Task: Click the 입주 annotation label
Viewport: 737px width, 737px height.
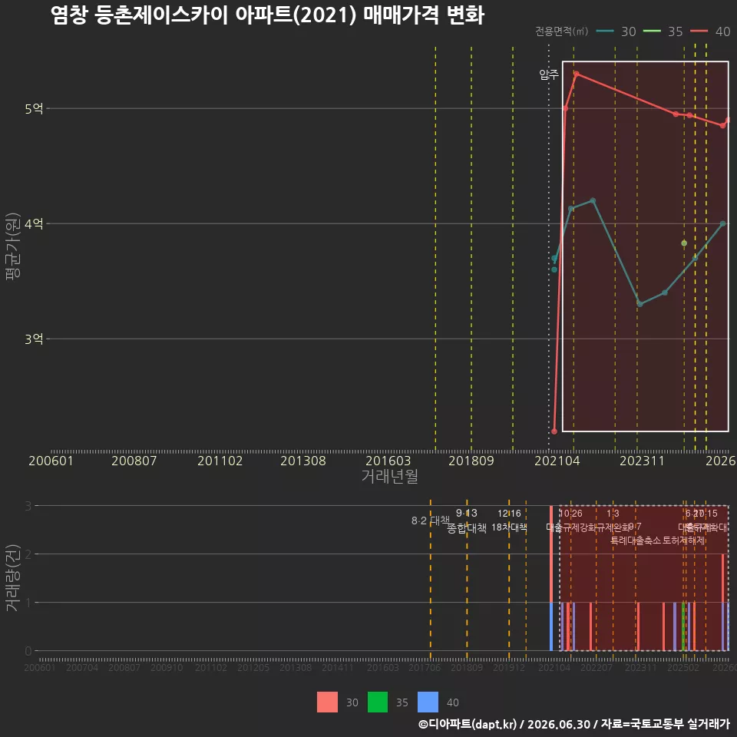Action: (x=548, y=74)
